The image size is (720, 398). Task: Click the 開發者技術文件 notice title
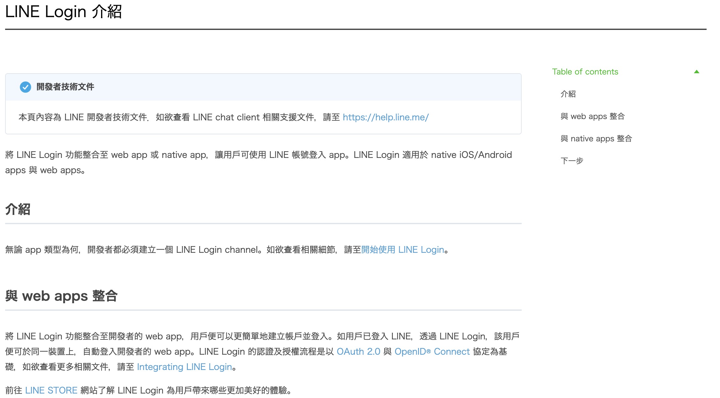[65, 87]
